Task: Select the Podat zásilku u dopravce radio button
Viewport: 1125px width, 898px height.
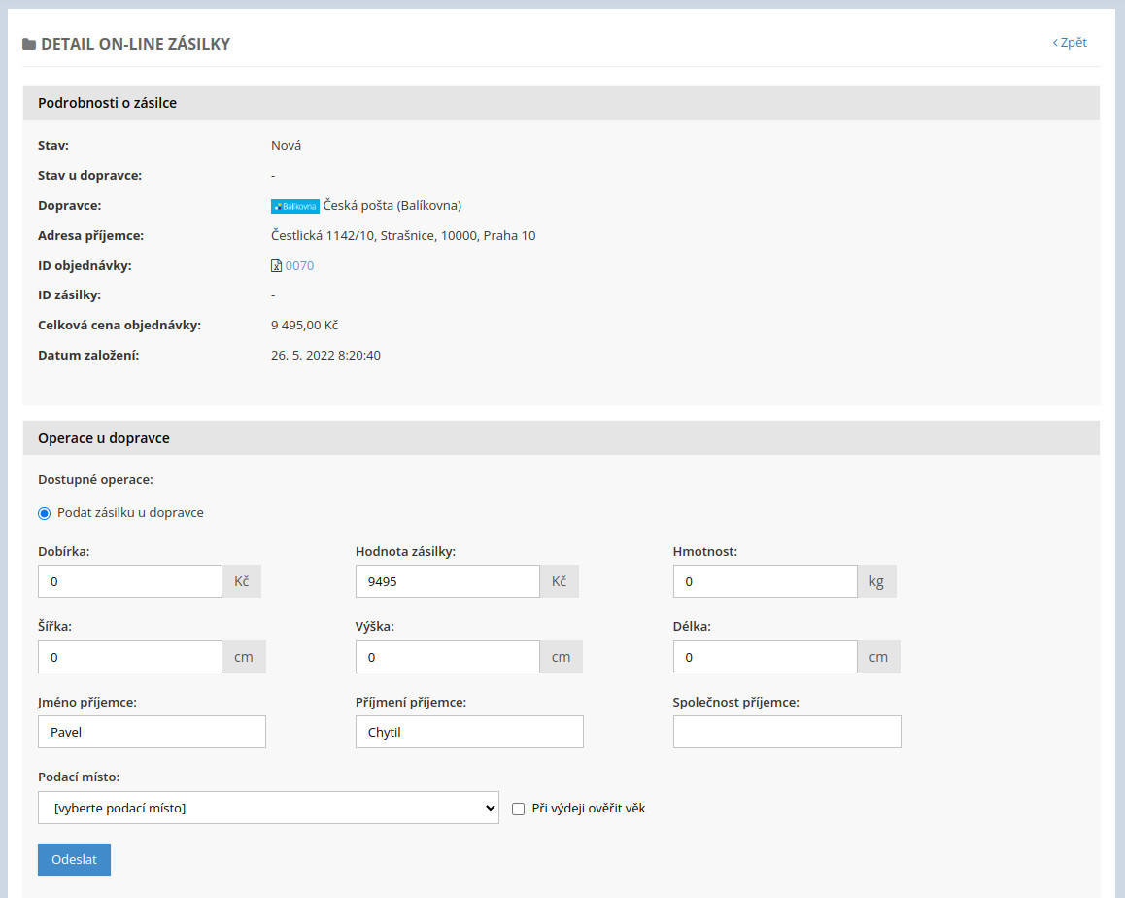Action: tap(45, 513)
